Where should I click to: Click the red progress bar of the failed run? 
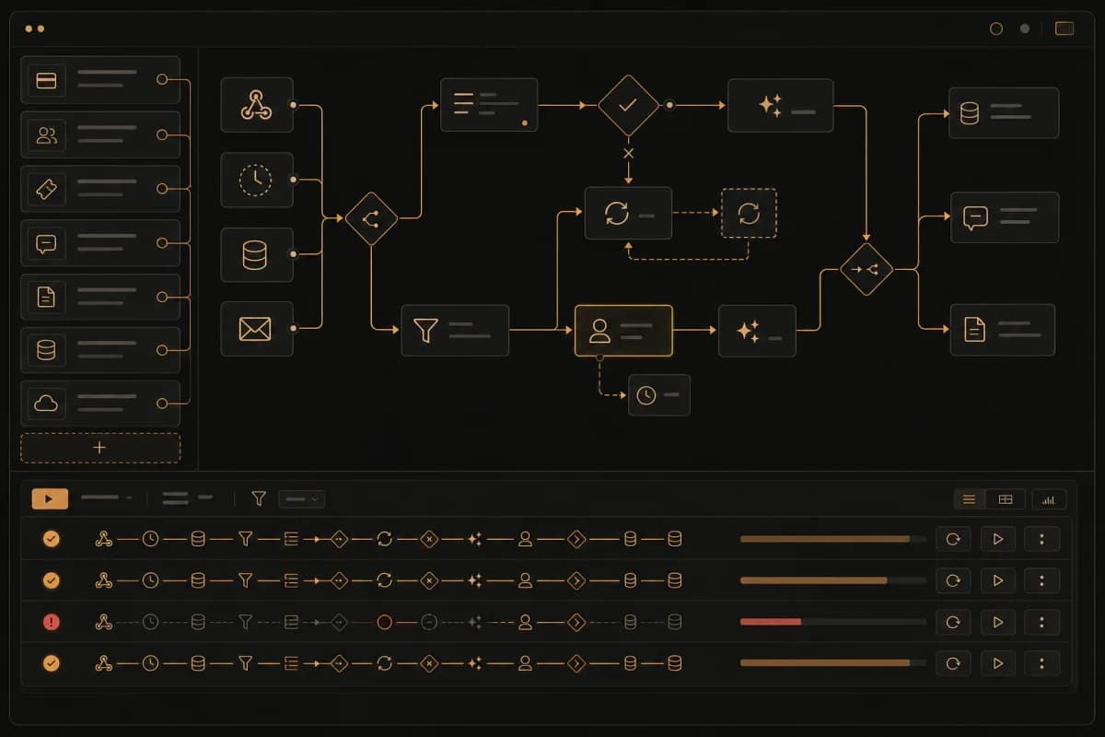[x=833, y=622]
